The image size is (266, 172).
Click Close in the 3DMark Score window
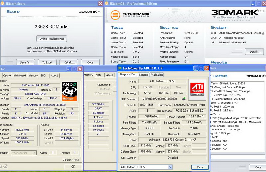tap(90, 62)
